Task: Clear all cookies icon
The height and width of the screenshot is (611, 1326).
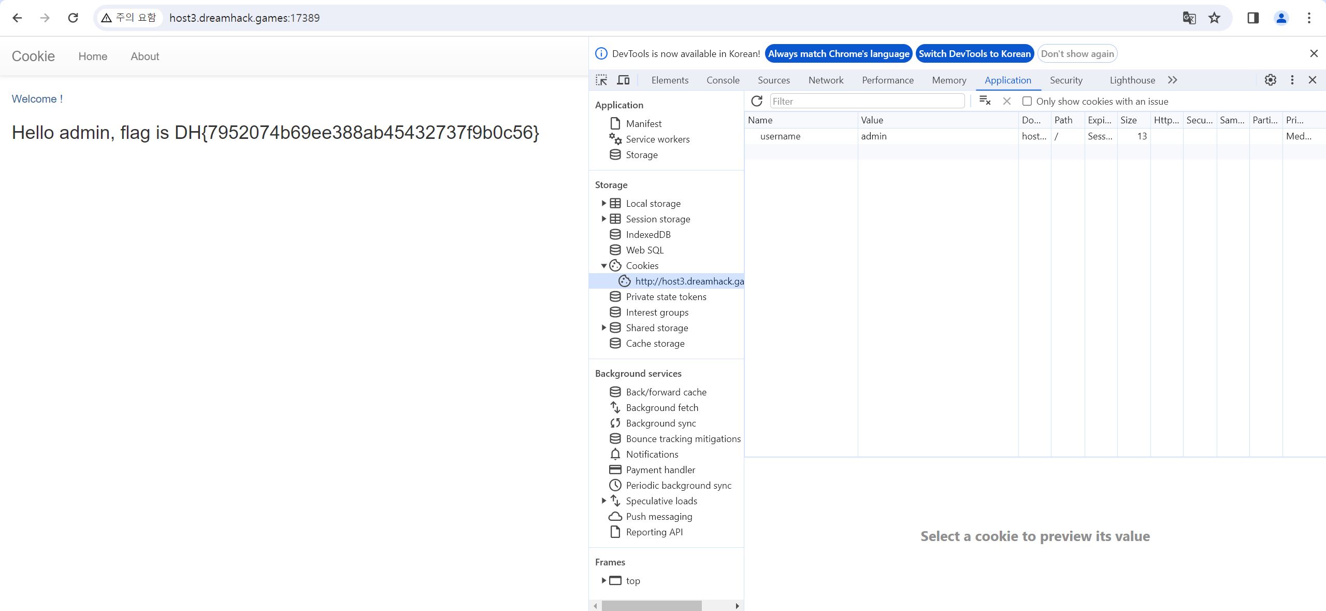Action: (x=985, y=101)
